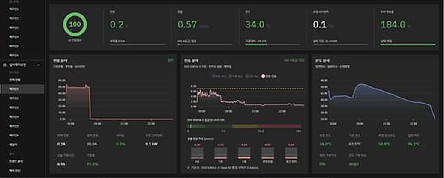Click the leftmost mini vibration gauge thumbnail
The height and width of the screenshot is (178, 444).
[x=197, y=153]
